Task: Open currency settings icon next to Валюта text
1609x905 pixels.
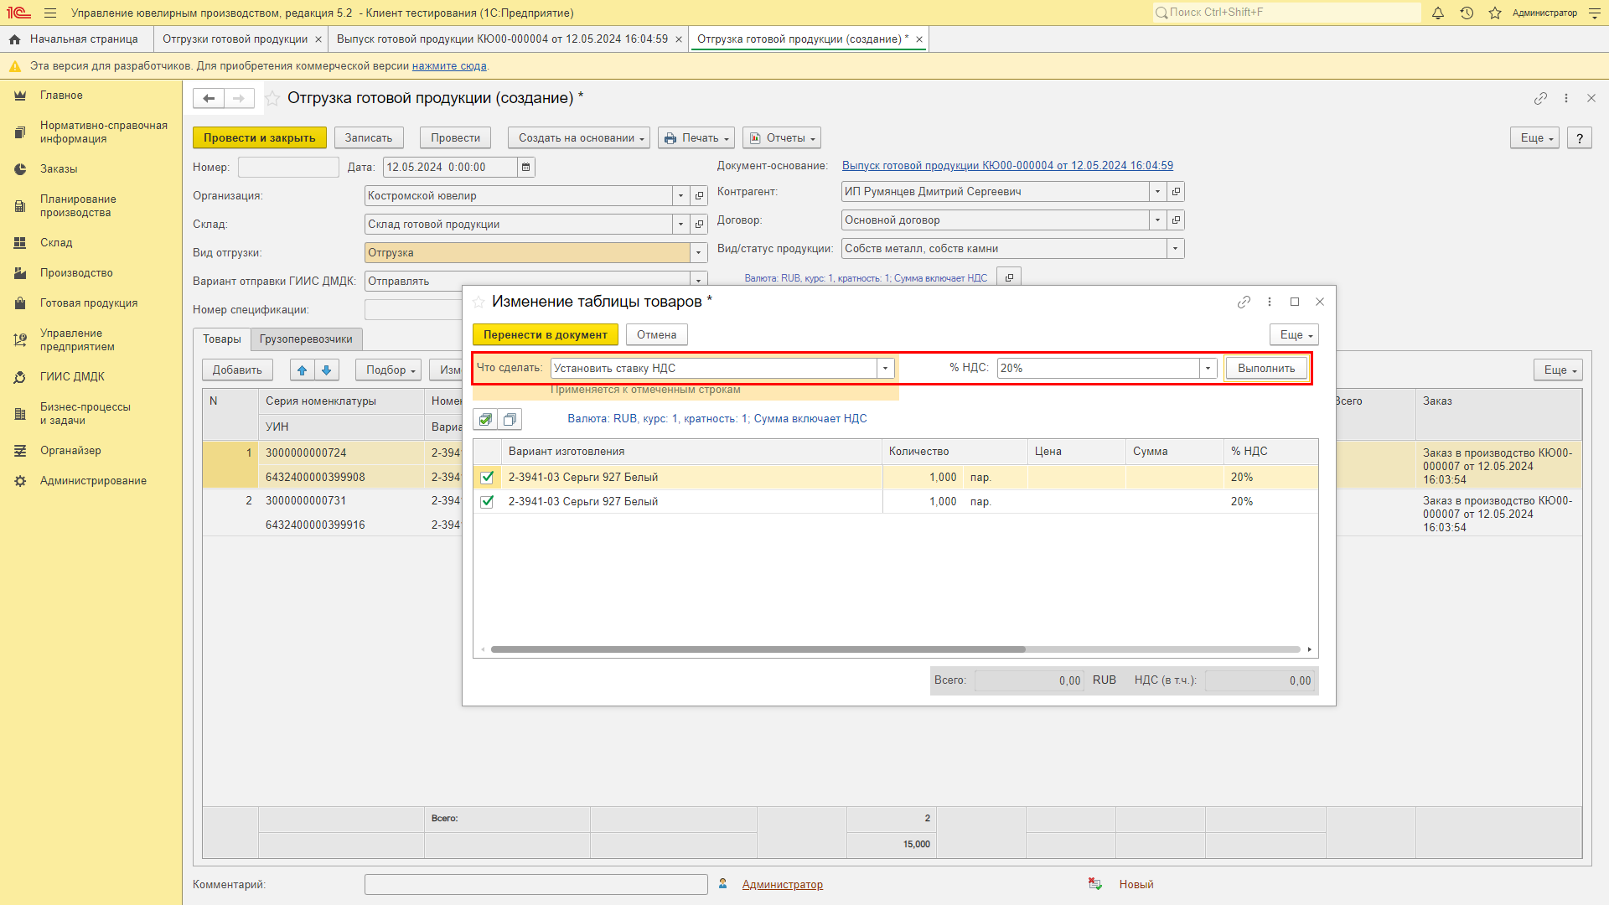Action: pos(1009,277)
